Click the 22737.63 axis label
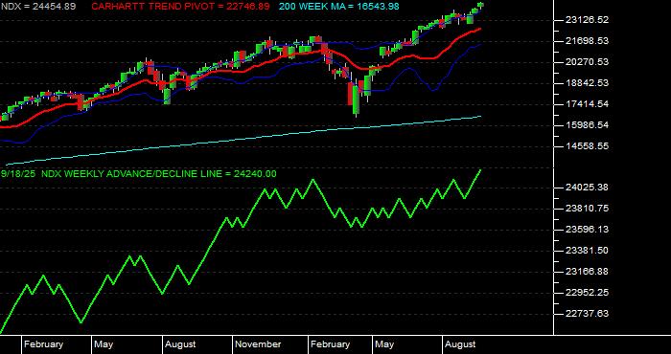Image resolution: width=671 pixels, height=354 pixels. 587,314
